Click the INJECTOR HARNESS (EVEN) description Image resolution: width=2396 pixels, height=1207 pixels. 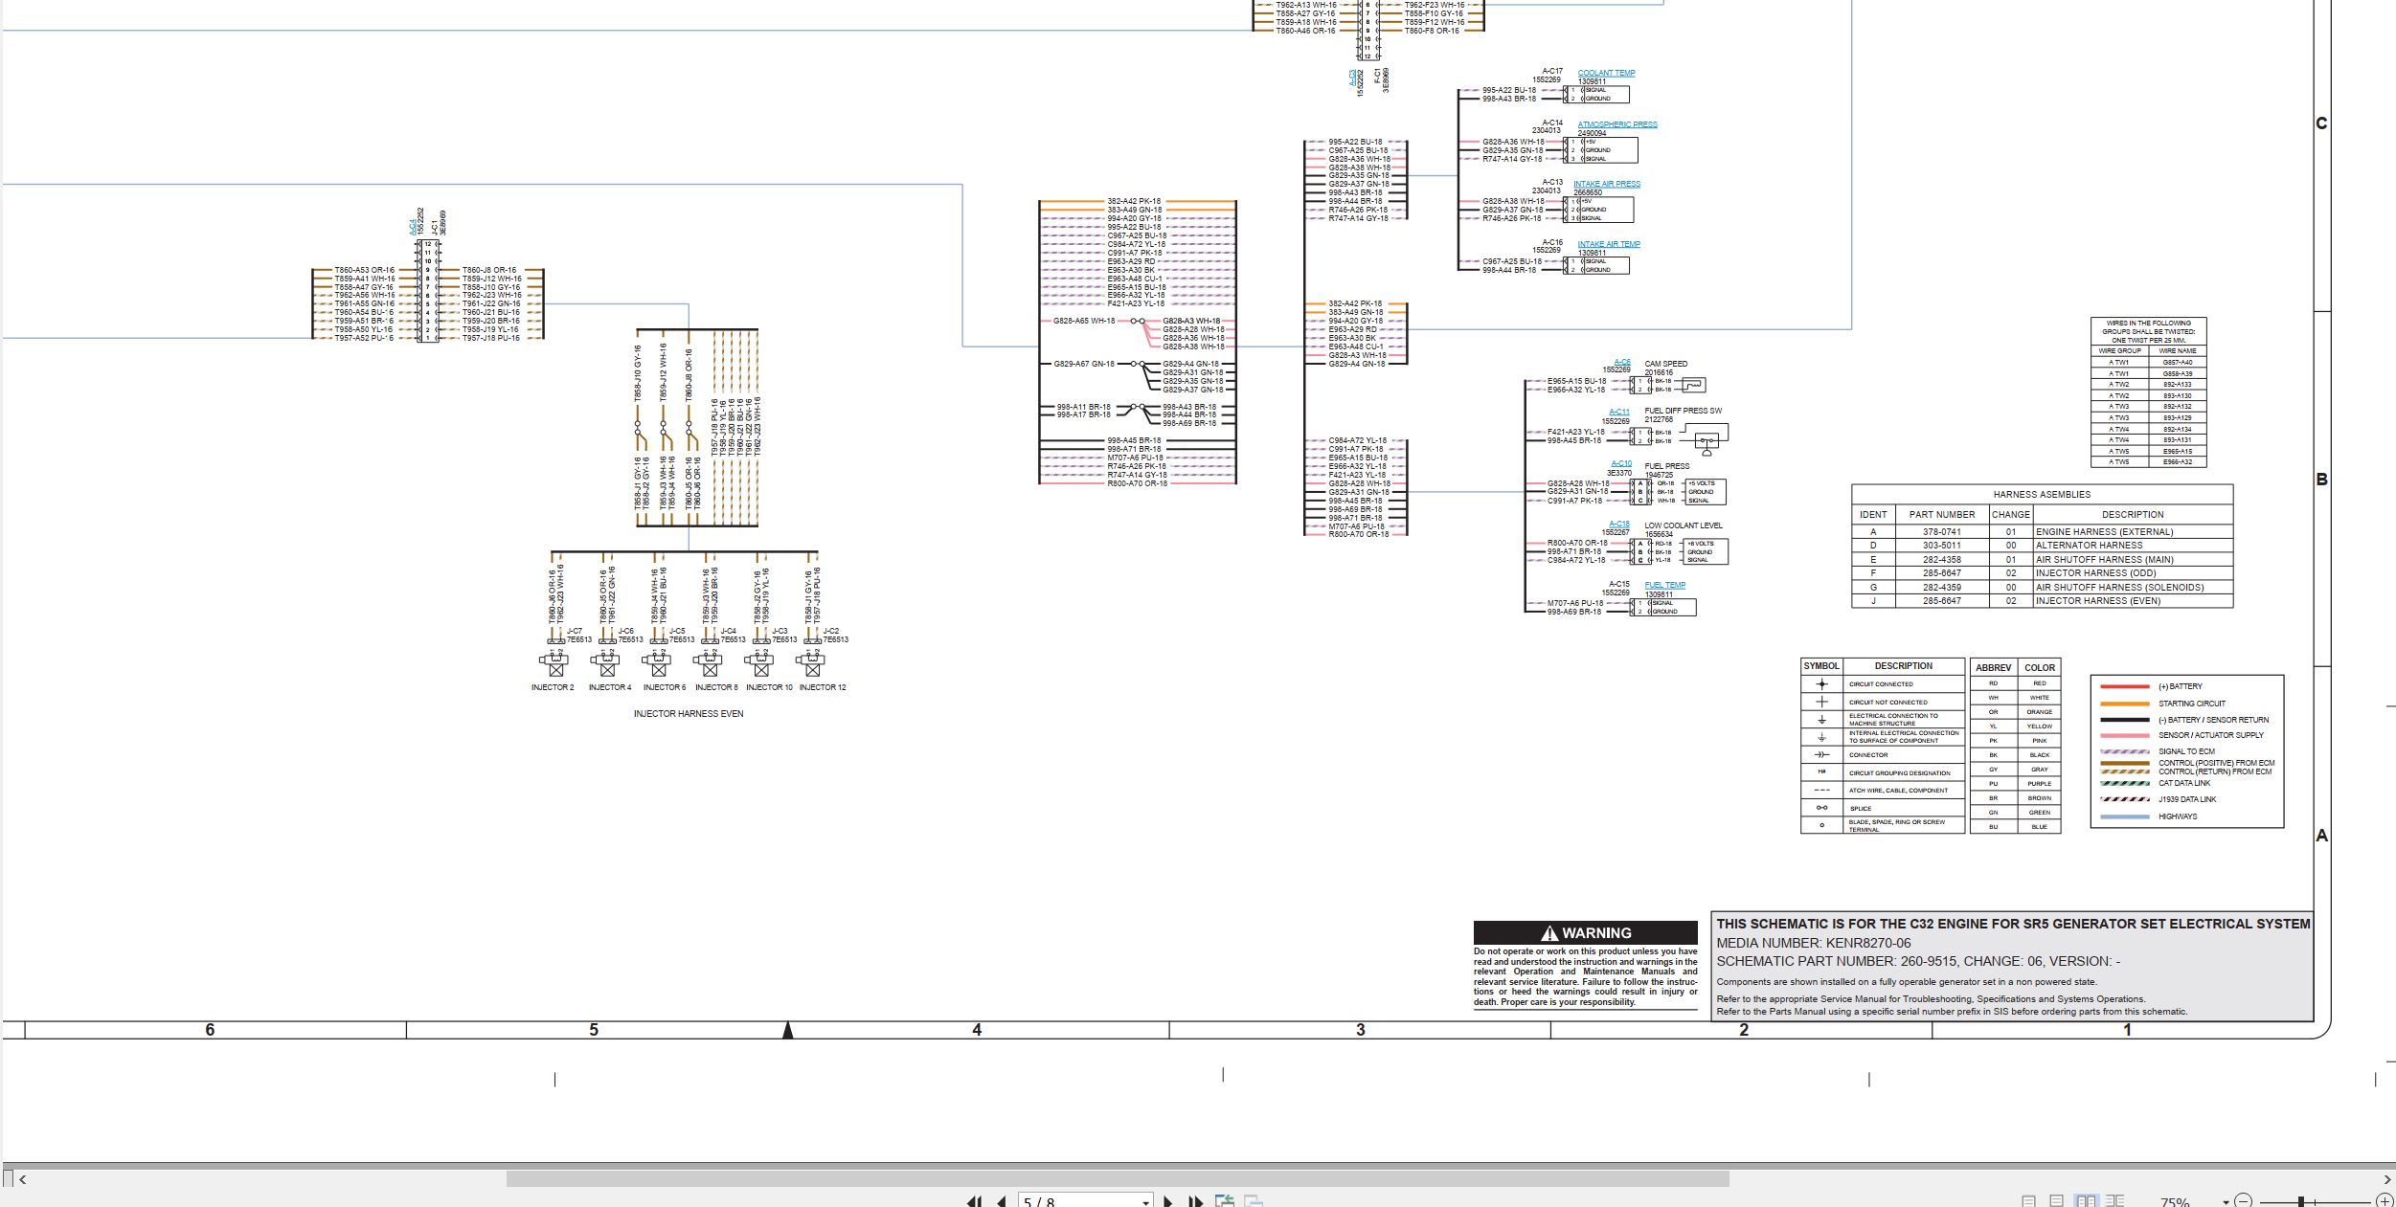coord(2097,601)
